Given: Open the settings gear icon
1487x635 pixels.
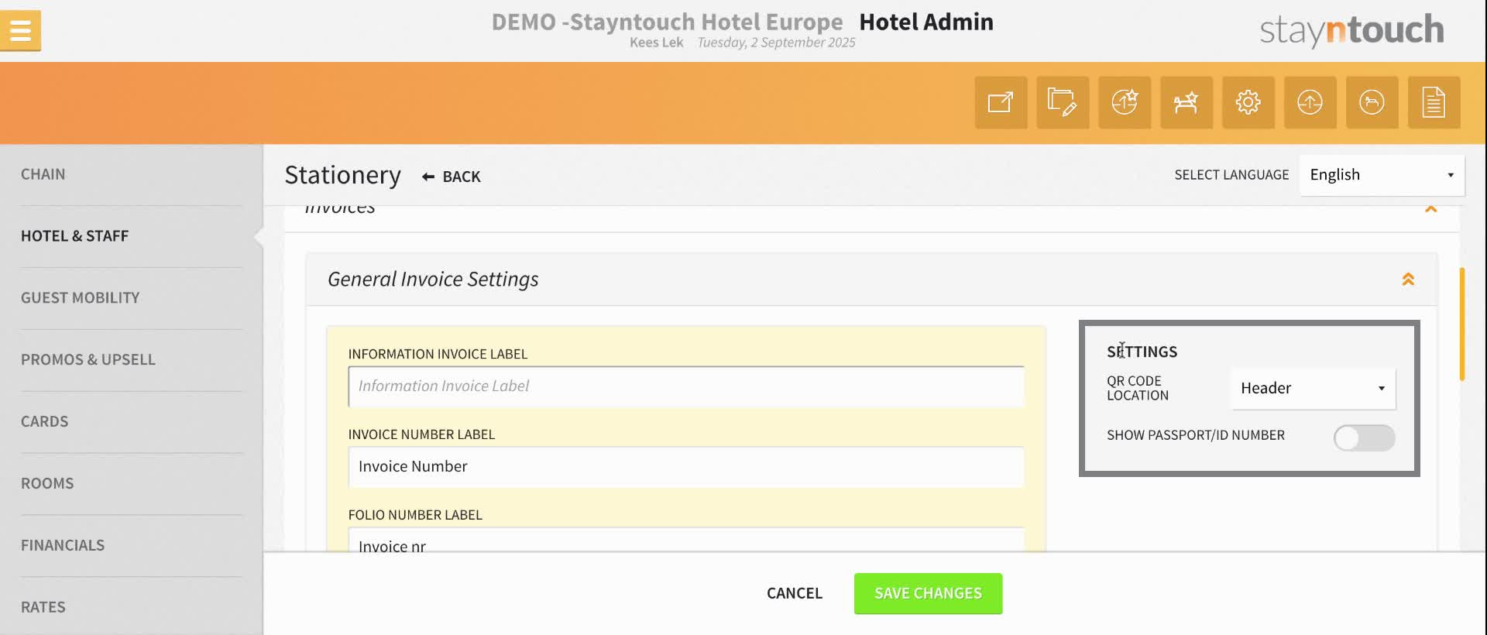Looking at the screenshot, I should point(1248,102).
